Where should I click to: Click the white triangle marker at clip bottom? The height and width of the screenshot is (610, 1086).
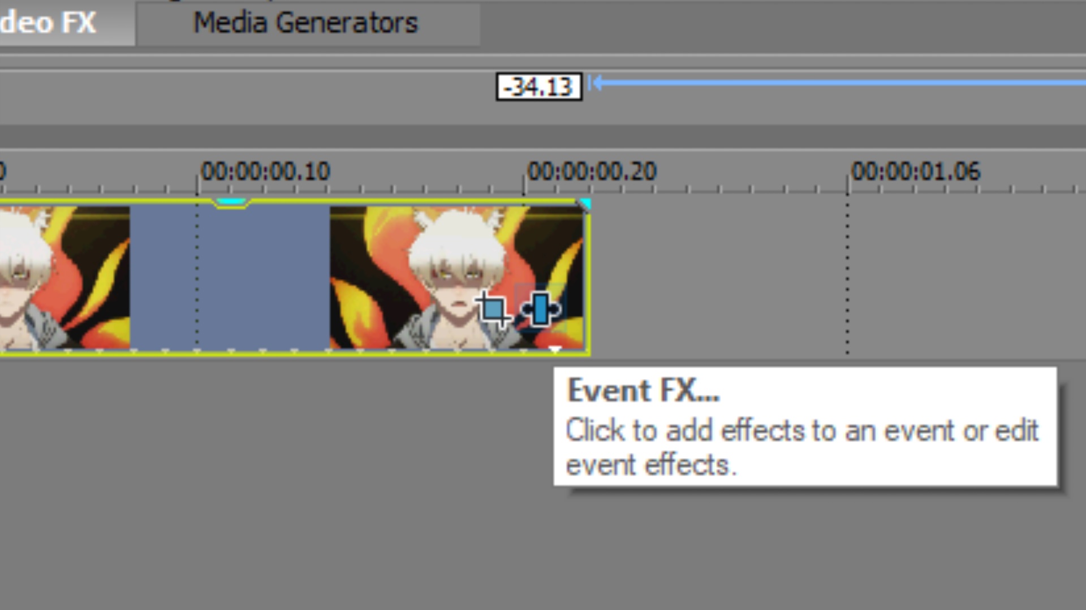coord(554,350)
